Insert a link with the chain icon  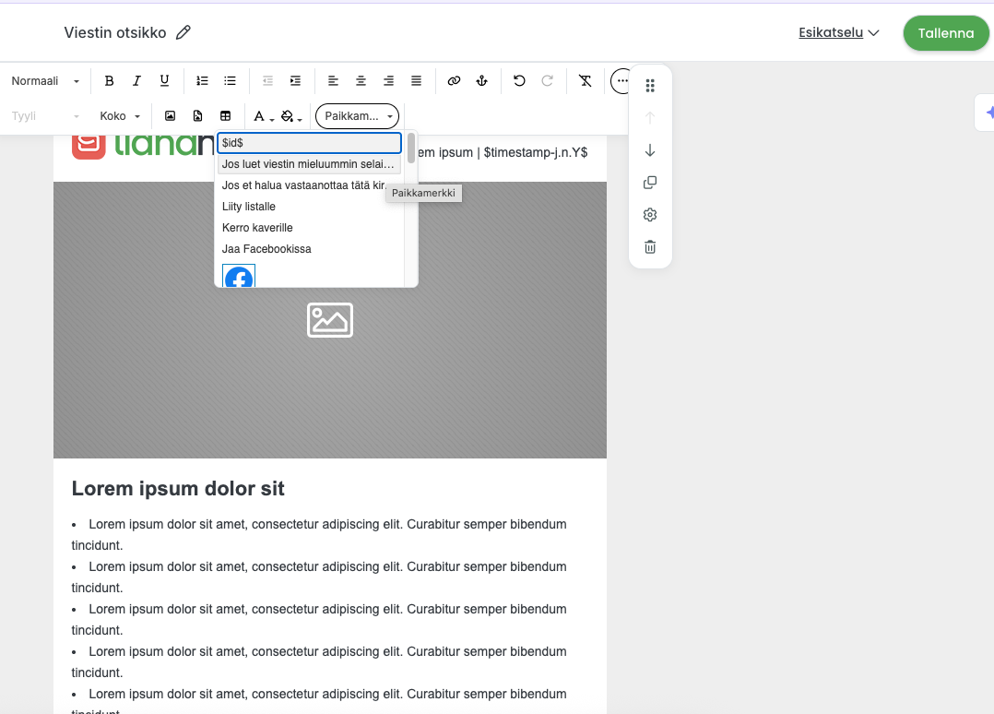pyautogui.click(x=454, y=80)
